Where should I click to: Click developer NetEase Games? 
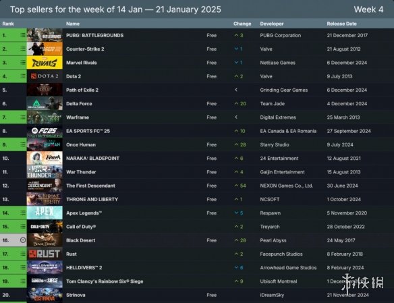pyautogui.click(x=278, y=63)
